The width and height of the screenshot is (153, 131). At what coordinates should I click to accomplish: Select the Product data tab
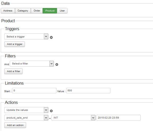tap(50, 11)
